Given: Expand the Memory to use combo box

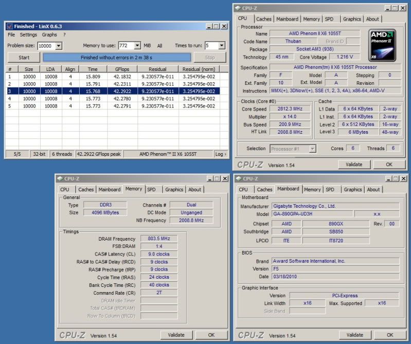Looking at the screenshot, I should click(137, 46).
